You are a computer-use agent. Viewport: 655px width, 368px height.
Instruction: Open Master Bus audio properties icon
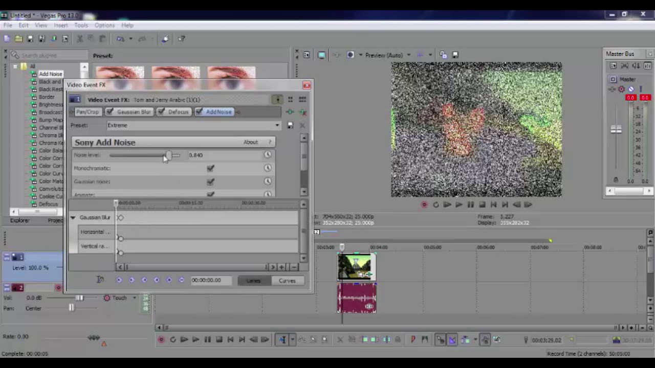tap(614, 66)
